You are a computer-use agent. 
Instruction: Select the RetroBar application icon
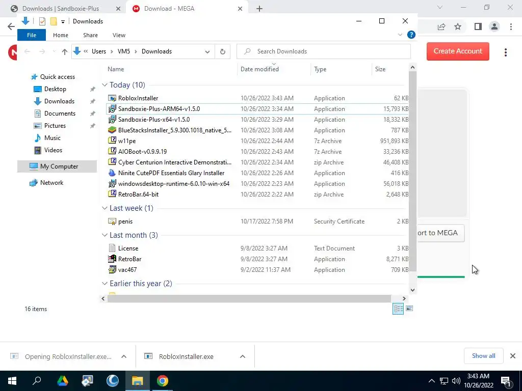(112, 259)
